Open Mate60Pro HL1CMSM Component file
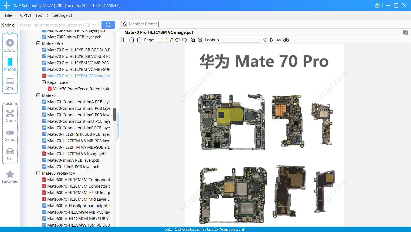This screenshot has height=232, width=411. pos(76,180)
